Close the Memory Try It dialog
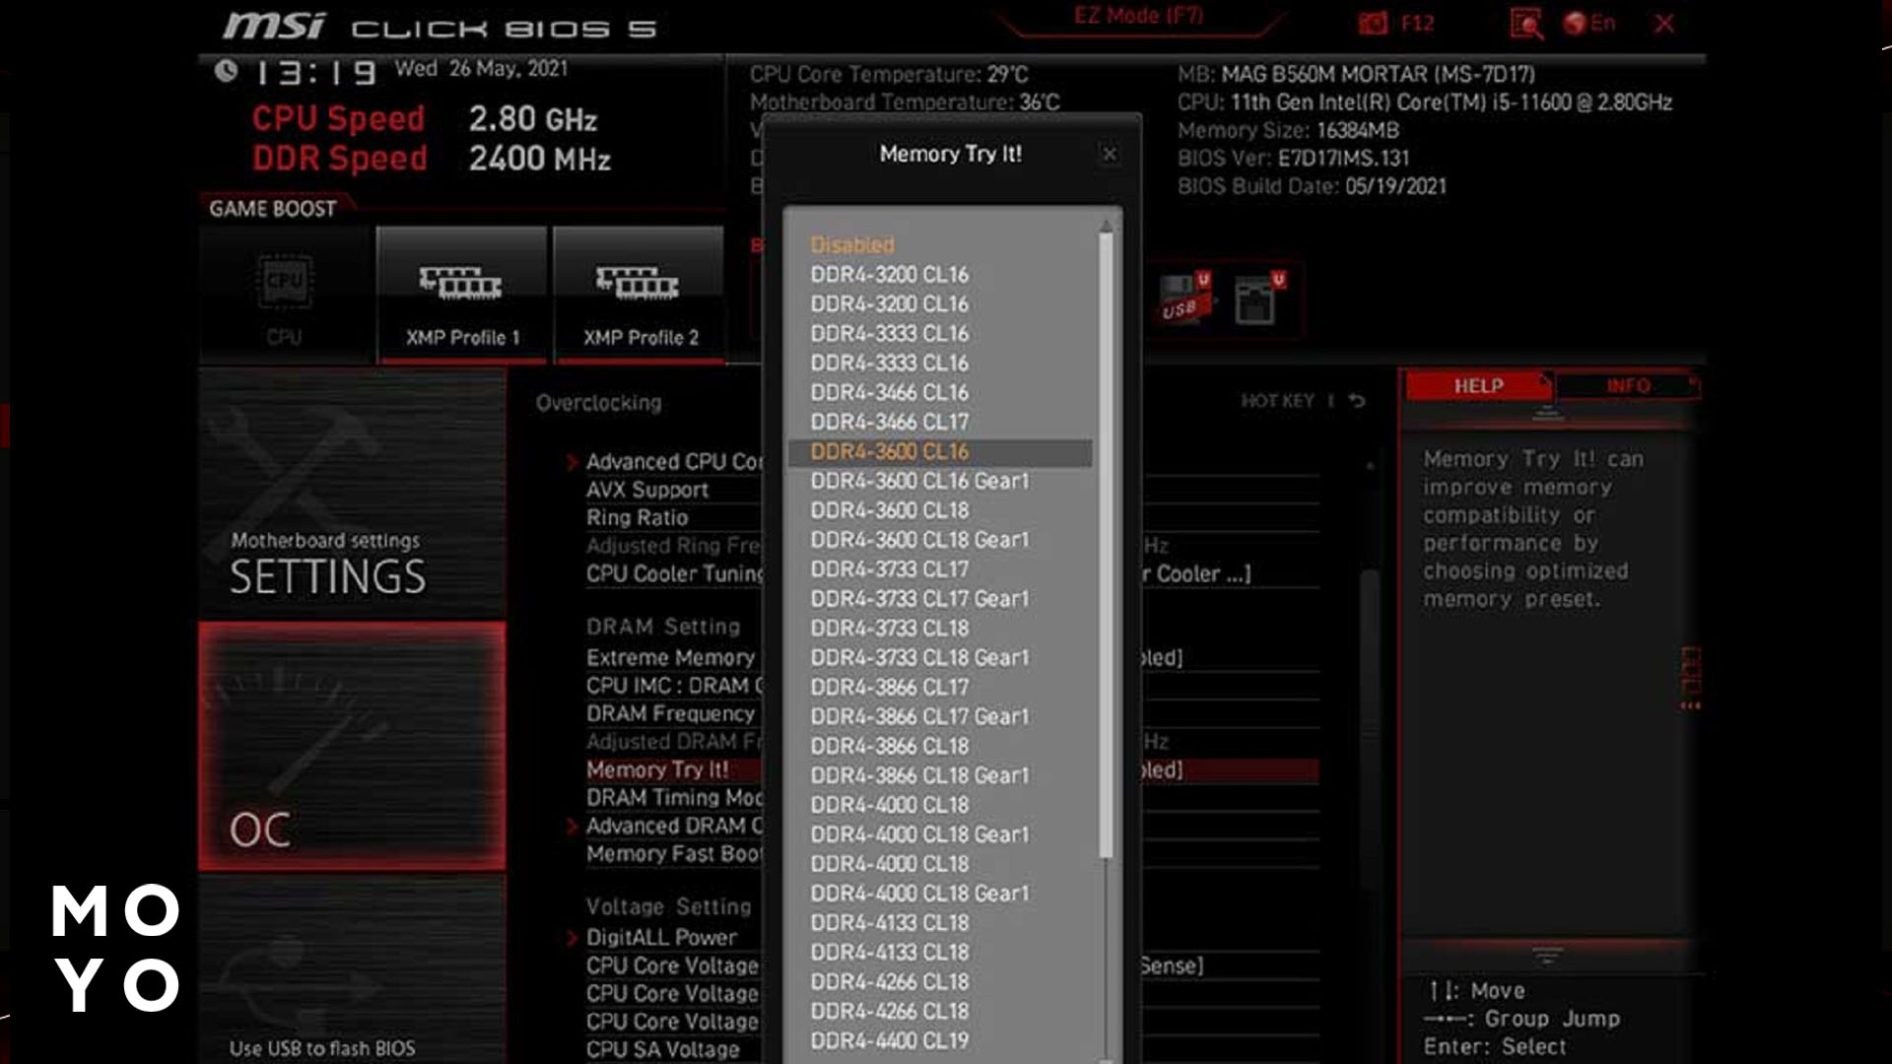 [1109, 154]
